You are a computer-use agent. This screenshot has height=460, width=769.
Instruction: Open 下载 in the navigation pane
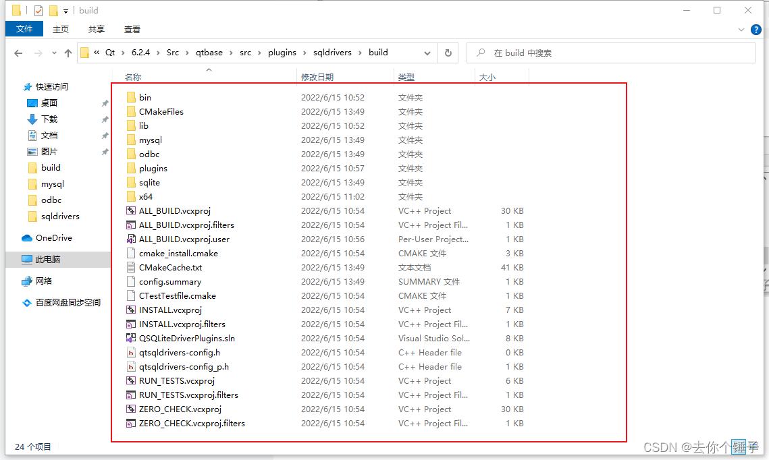[49, 119]
